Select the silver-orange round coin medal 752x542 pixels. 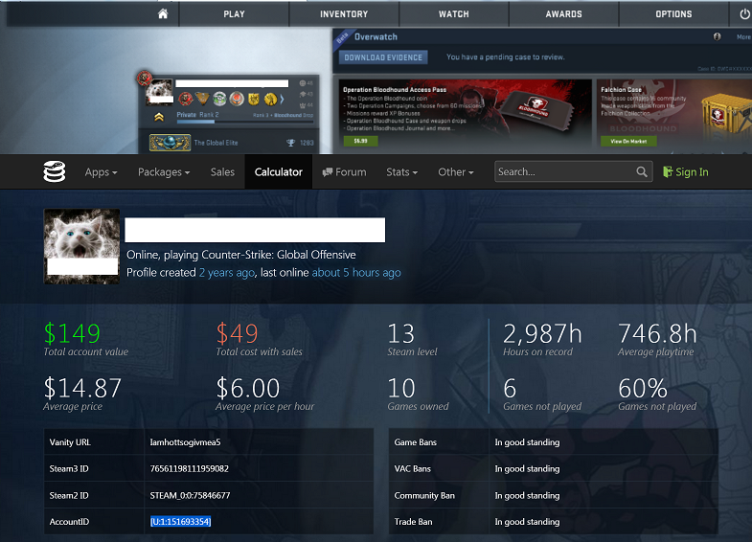(x=237, y=99)
